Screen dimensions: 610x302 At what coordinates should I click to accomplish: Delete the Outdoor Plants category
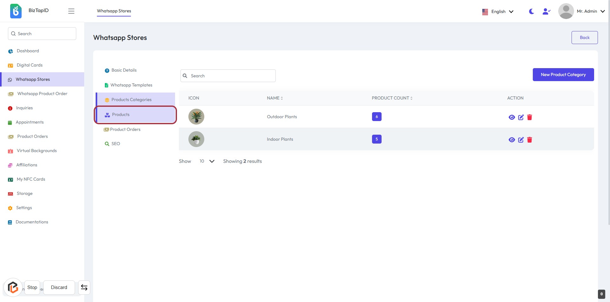coord(530,117)
